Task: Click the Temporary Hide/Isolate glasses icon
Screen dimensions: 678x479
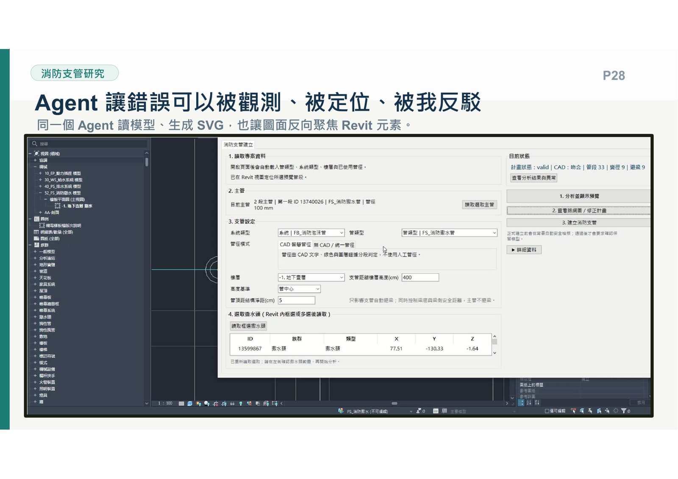Action: (232, 404)
